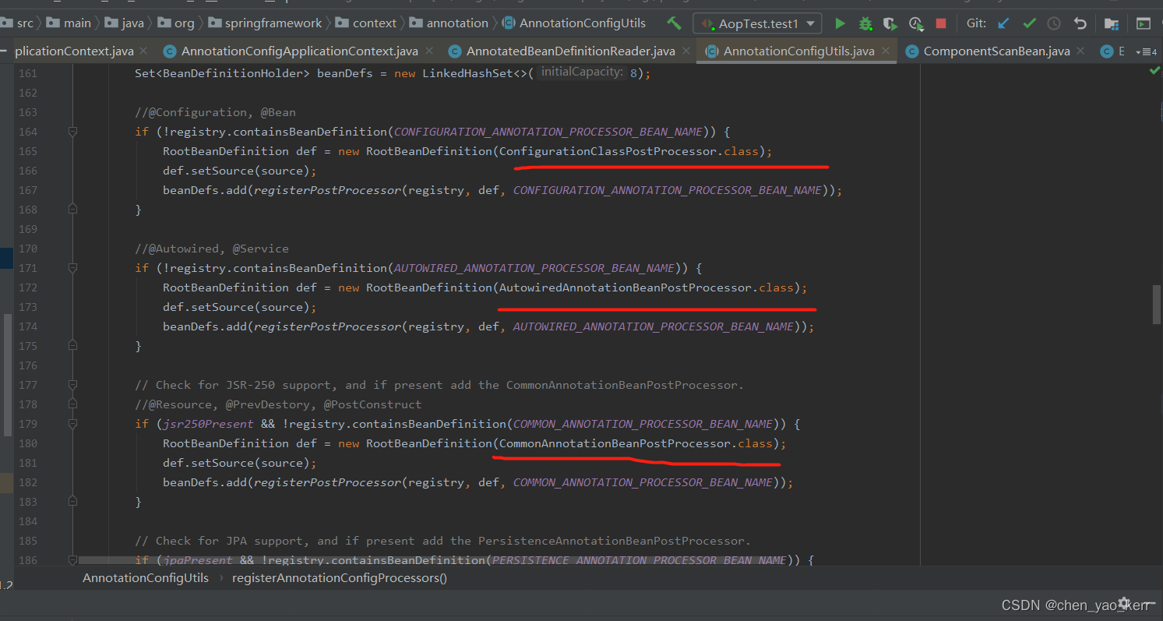Run AopTest.test1 with the green play icon

point(840,23)
